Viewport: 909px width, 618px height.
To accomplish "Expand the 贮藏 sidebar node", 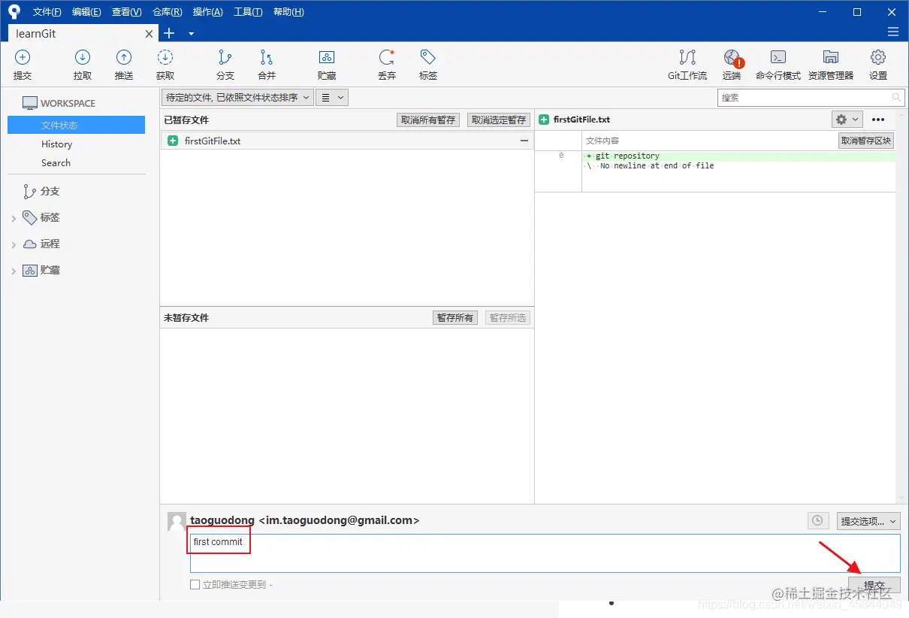I will pyautogui.click(x=14, y=271).
